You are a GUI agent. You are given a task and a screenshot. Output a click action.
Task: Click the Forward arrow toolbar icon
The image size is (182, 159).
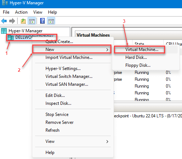click(12, 21)
